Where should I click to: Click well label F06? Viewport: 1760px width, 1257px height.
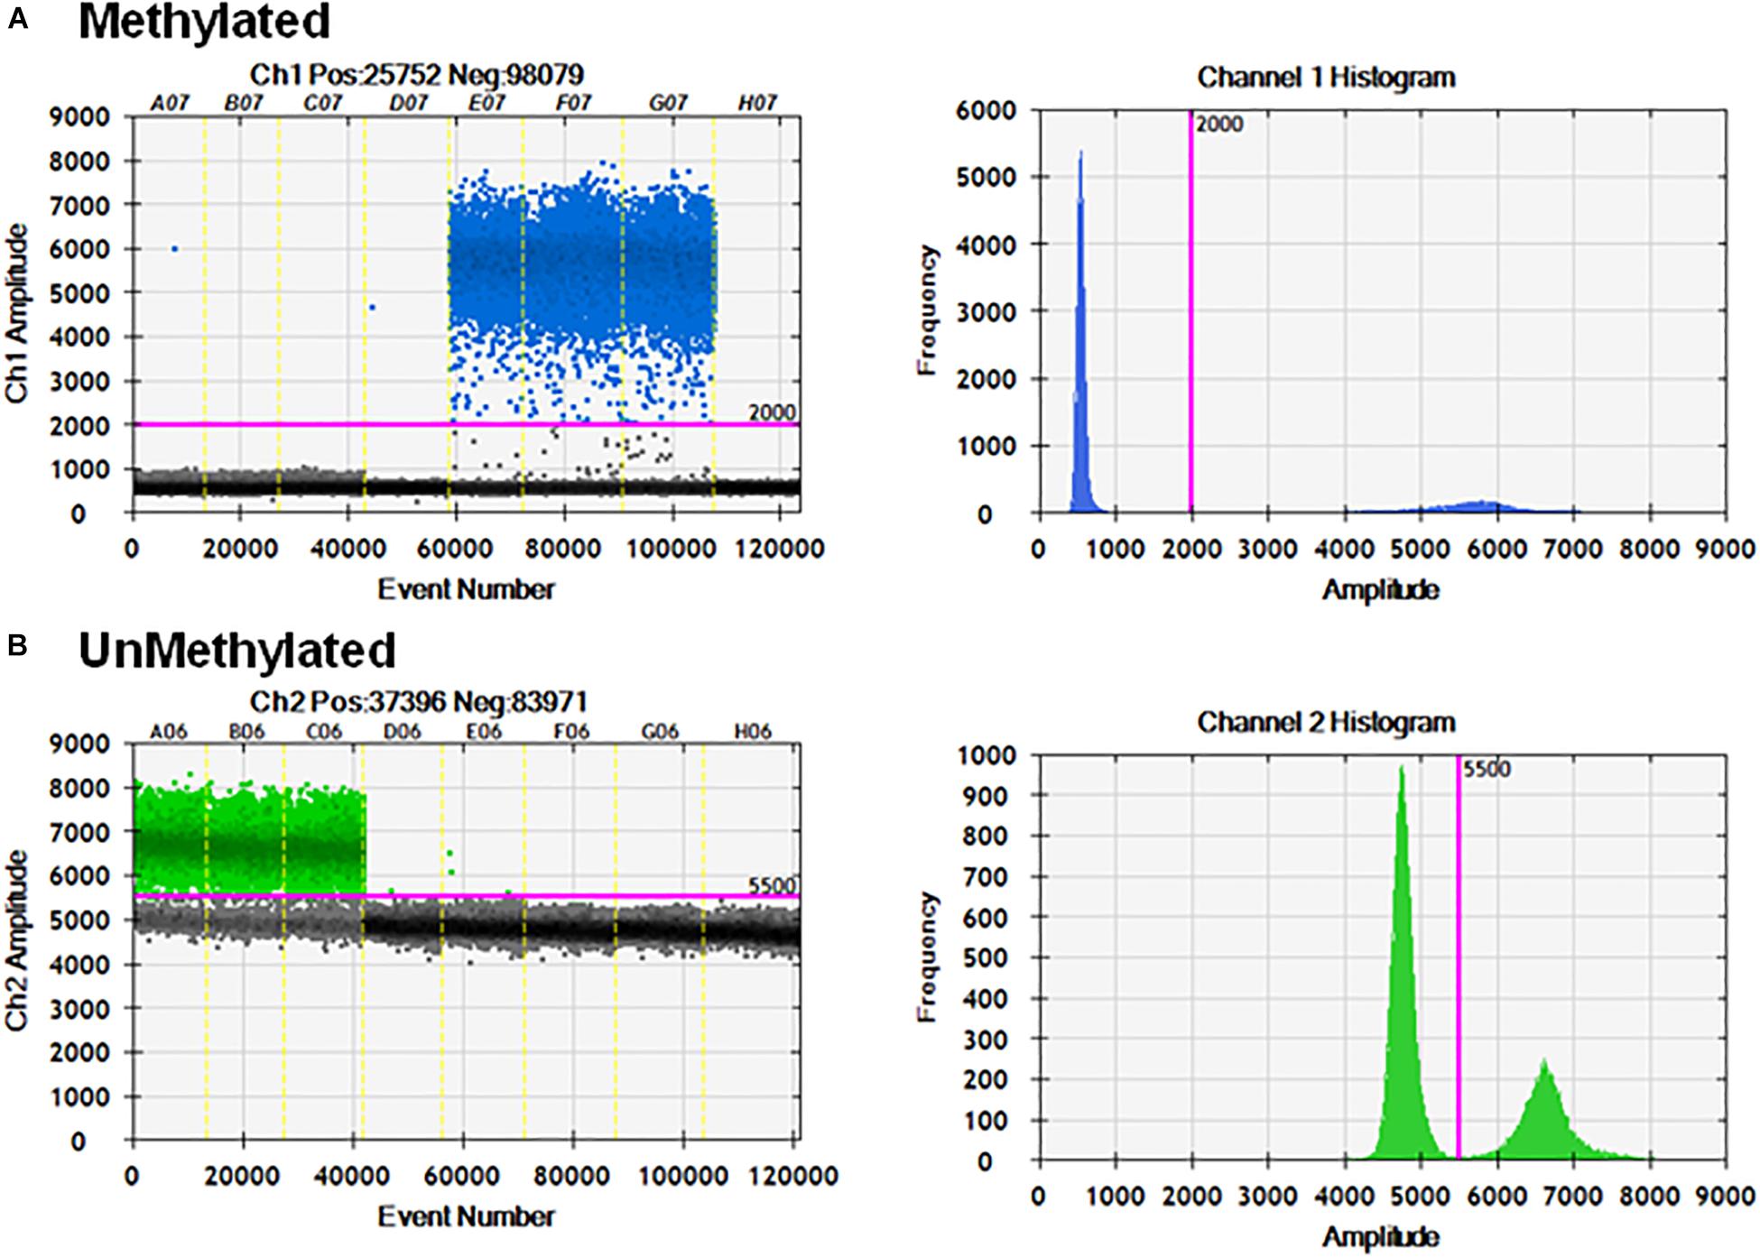(570, 732)
